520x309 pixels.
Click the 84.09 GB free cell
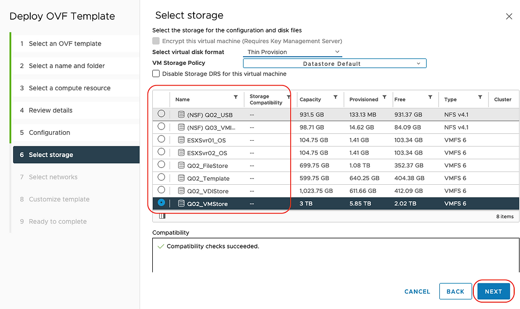click(408, 127)
